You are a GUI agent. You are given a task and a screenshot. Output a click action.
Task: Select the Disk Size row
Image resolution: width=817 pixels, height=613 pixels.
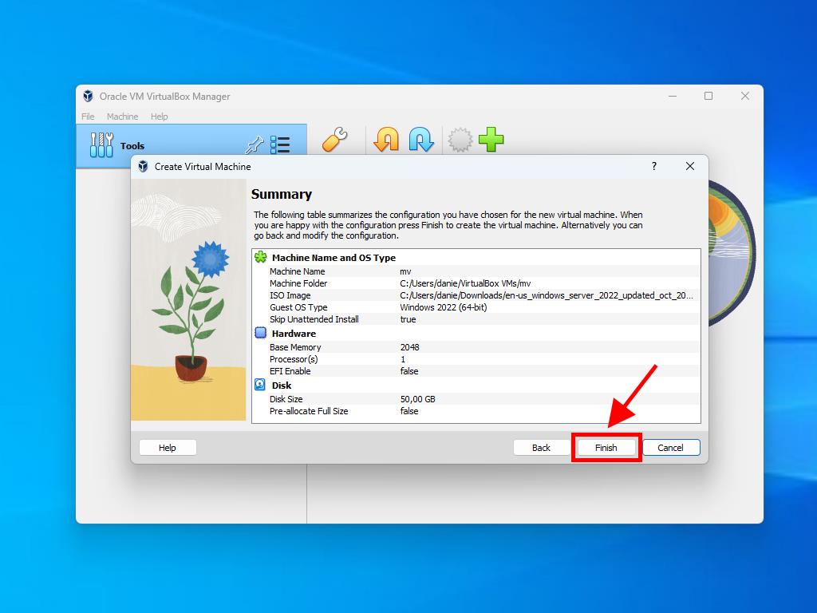click(476, 399)
